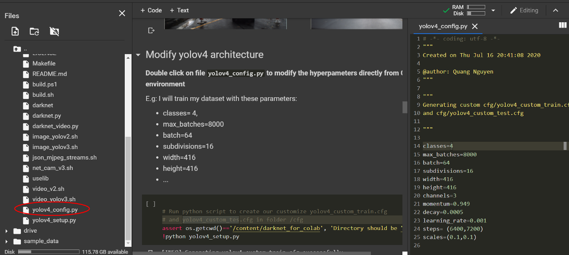Open the runtime connection dropdown arrow
The image size is (569, 255).
(493, 10)
